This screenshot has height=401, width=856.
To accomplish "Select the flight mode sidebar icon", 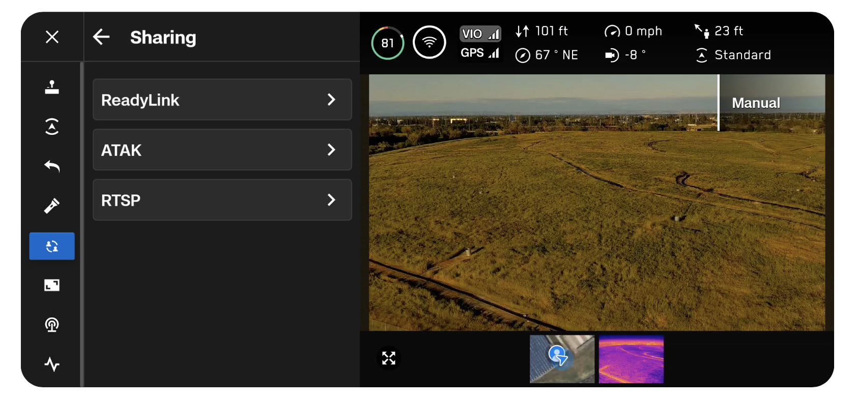I will tap(52, 127).
